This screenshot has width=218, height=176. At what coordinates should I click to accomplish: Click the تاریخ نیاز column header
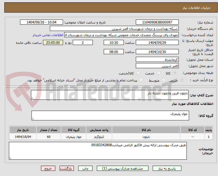click(x=23, y=130)
